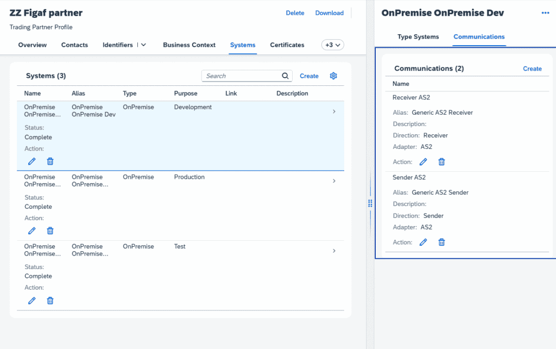
Task: Select the OnPremise OnPremise Dev alias cell
Action: [x=93, y=111]
